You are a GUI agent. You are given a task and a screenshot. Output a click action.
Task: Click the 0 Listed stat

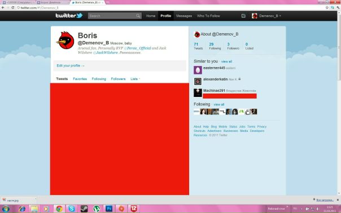[249, 46]
